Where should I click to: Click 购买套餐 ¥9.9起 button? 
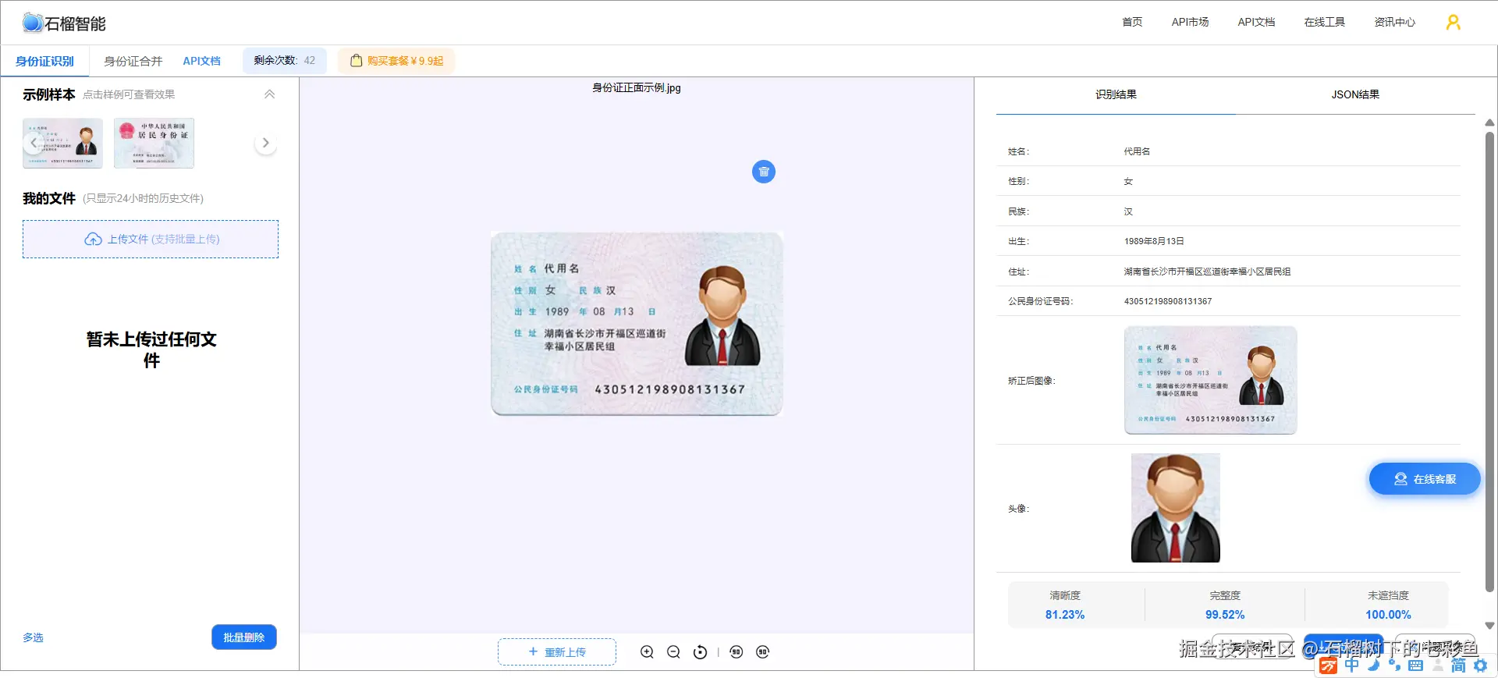pos(396,61)
